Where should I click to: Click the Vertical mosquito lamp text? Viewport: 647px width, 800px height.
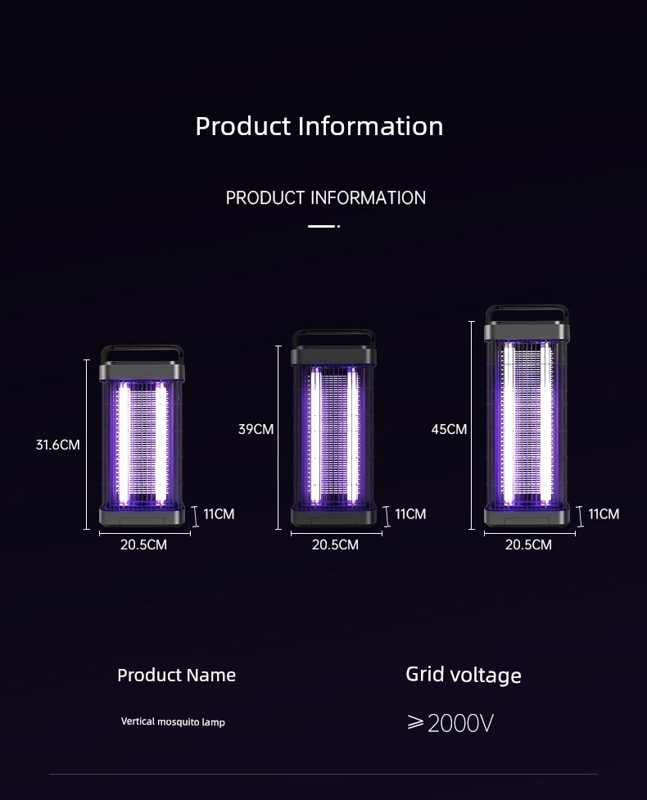[x=173, y=721]
